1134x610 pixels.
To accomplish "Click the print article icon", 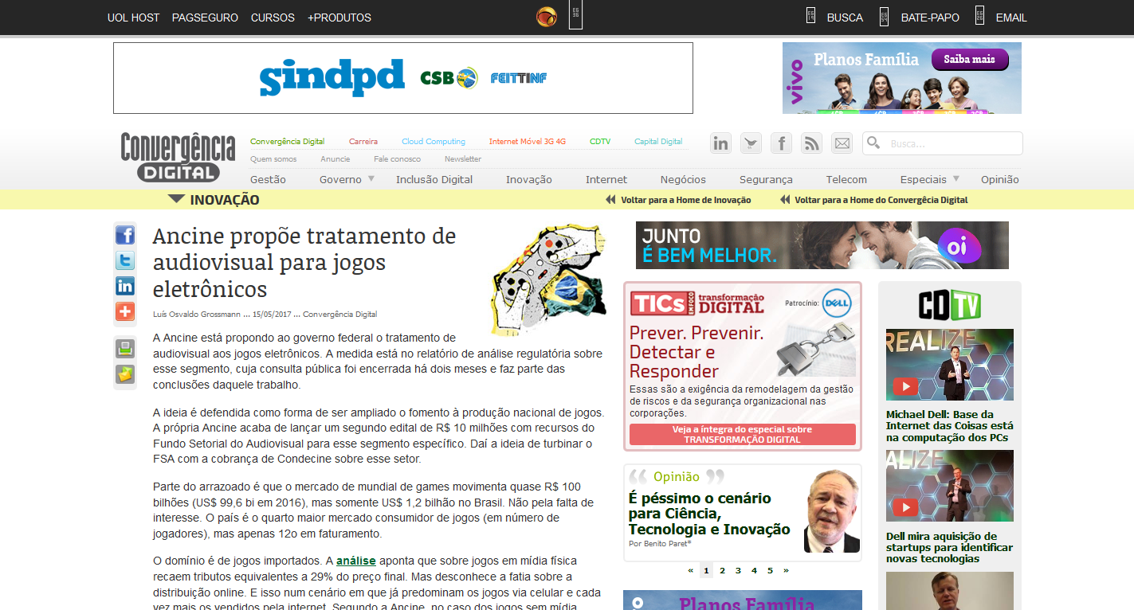I will click(x=125, y=349).
